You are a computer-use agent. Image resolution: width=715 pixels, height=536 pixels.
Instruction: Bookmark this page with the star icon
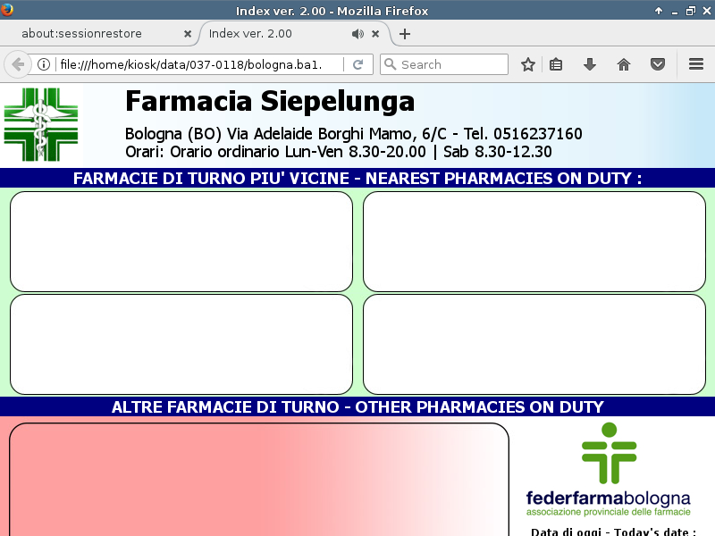(x=528, y=64)
